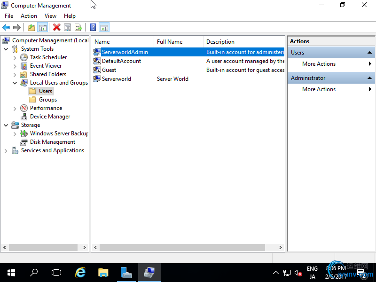The width and height of the screenshot is (376, 282).
Task: Open the File menu
Action: point(9,16)
